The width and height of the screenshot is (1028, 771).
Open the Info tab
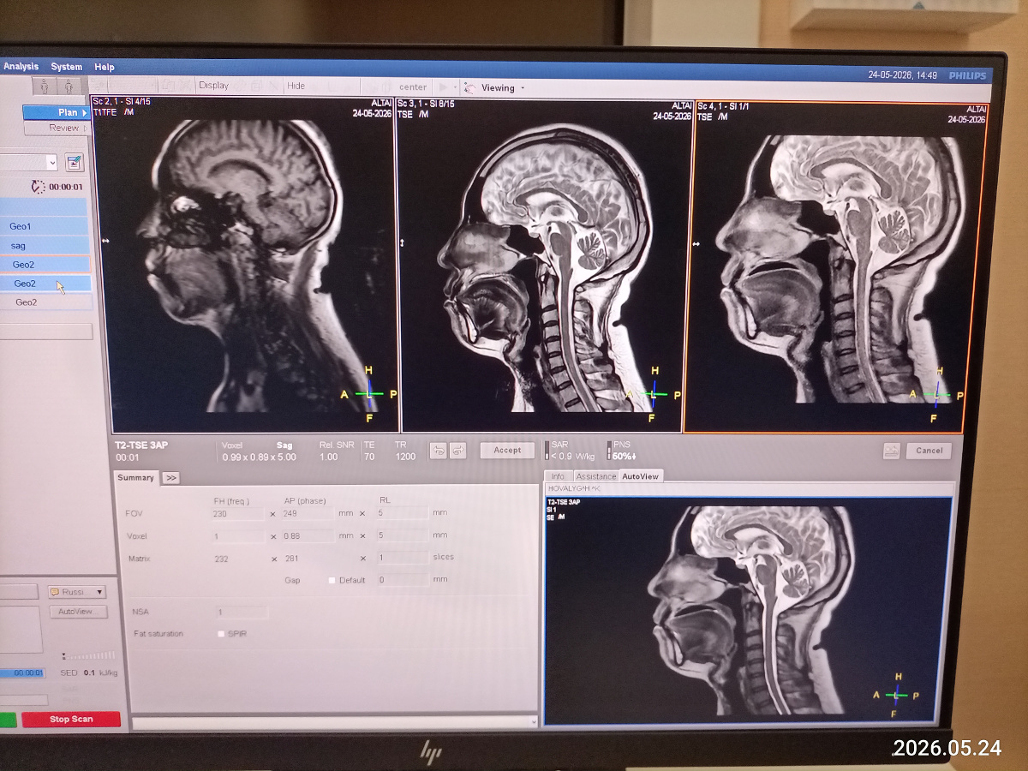pos(558,476)
